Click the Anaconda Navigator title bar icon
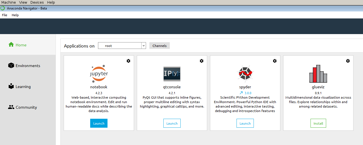Viewport: 363px width, 145px height. click(x=3, y=8)
